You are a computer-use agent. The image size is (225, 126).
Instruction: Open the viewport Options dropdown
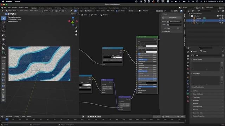[74, 14]
